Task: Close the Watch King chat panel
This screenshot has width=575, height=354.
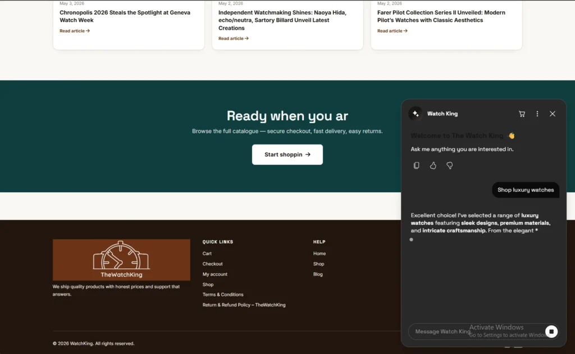Action: click(553, 114)
